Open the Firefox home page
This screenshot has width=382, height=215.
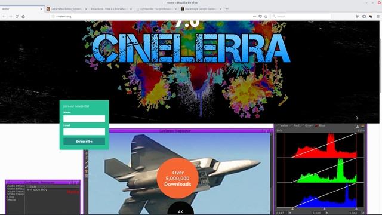(23, 16)
